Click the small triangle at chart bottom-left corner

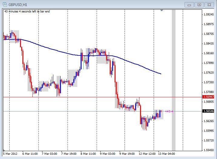(4, 150)
